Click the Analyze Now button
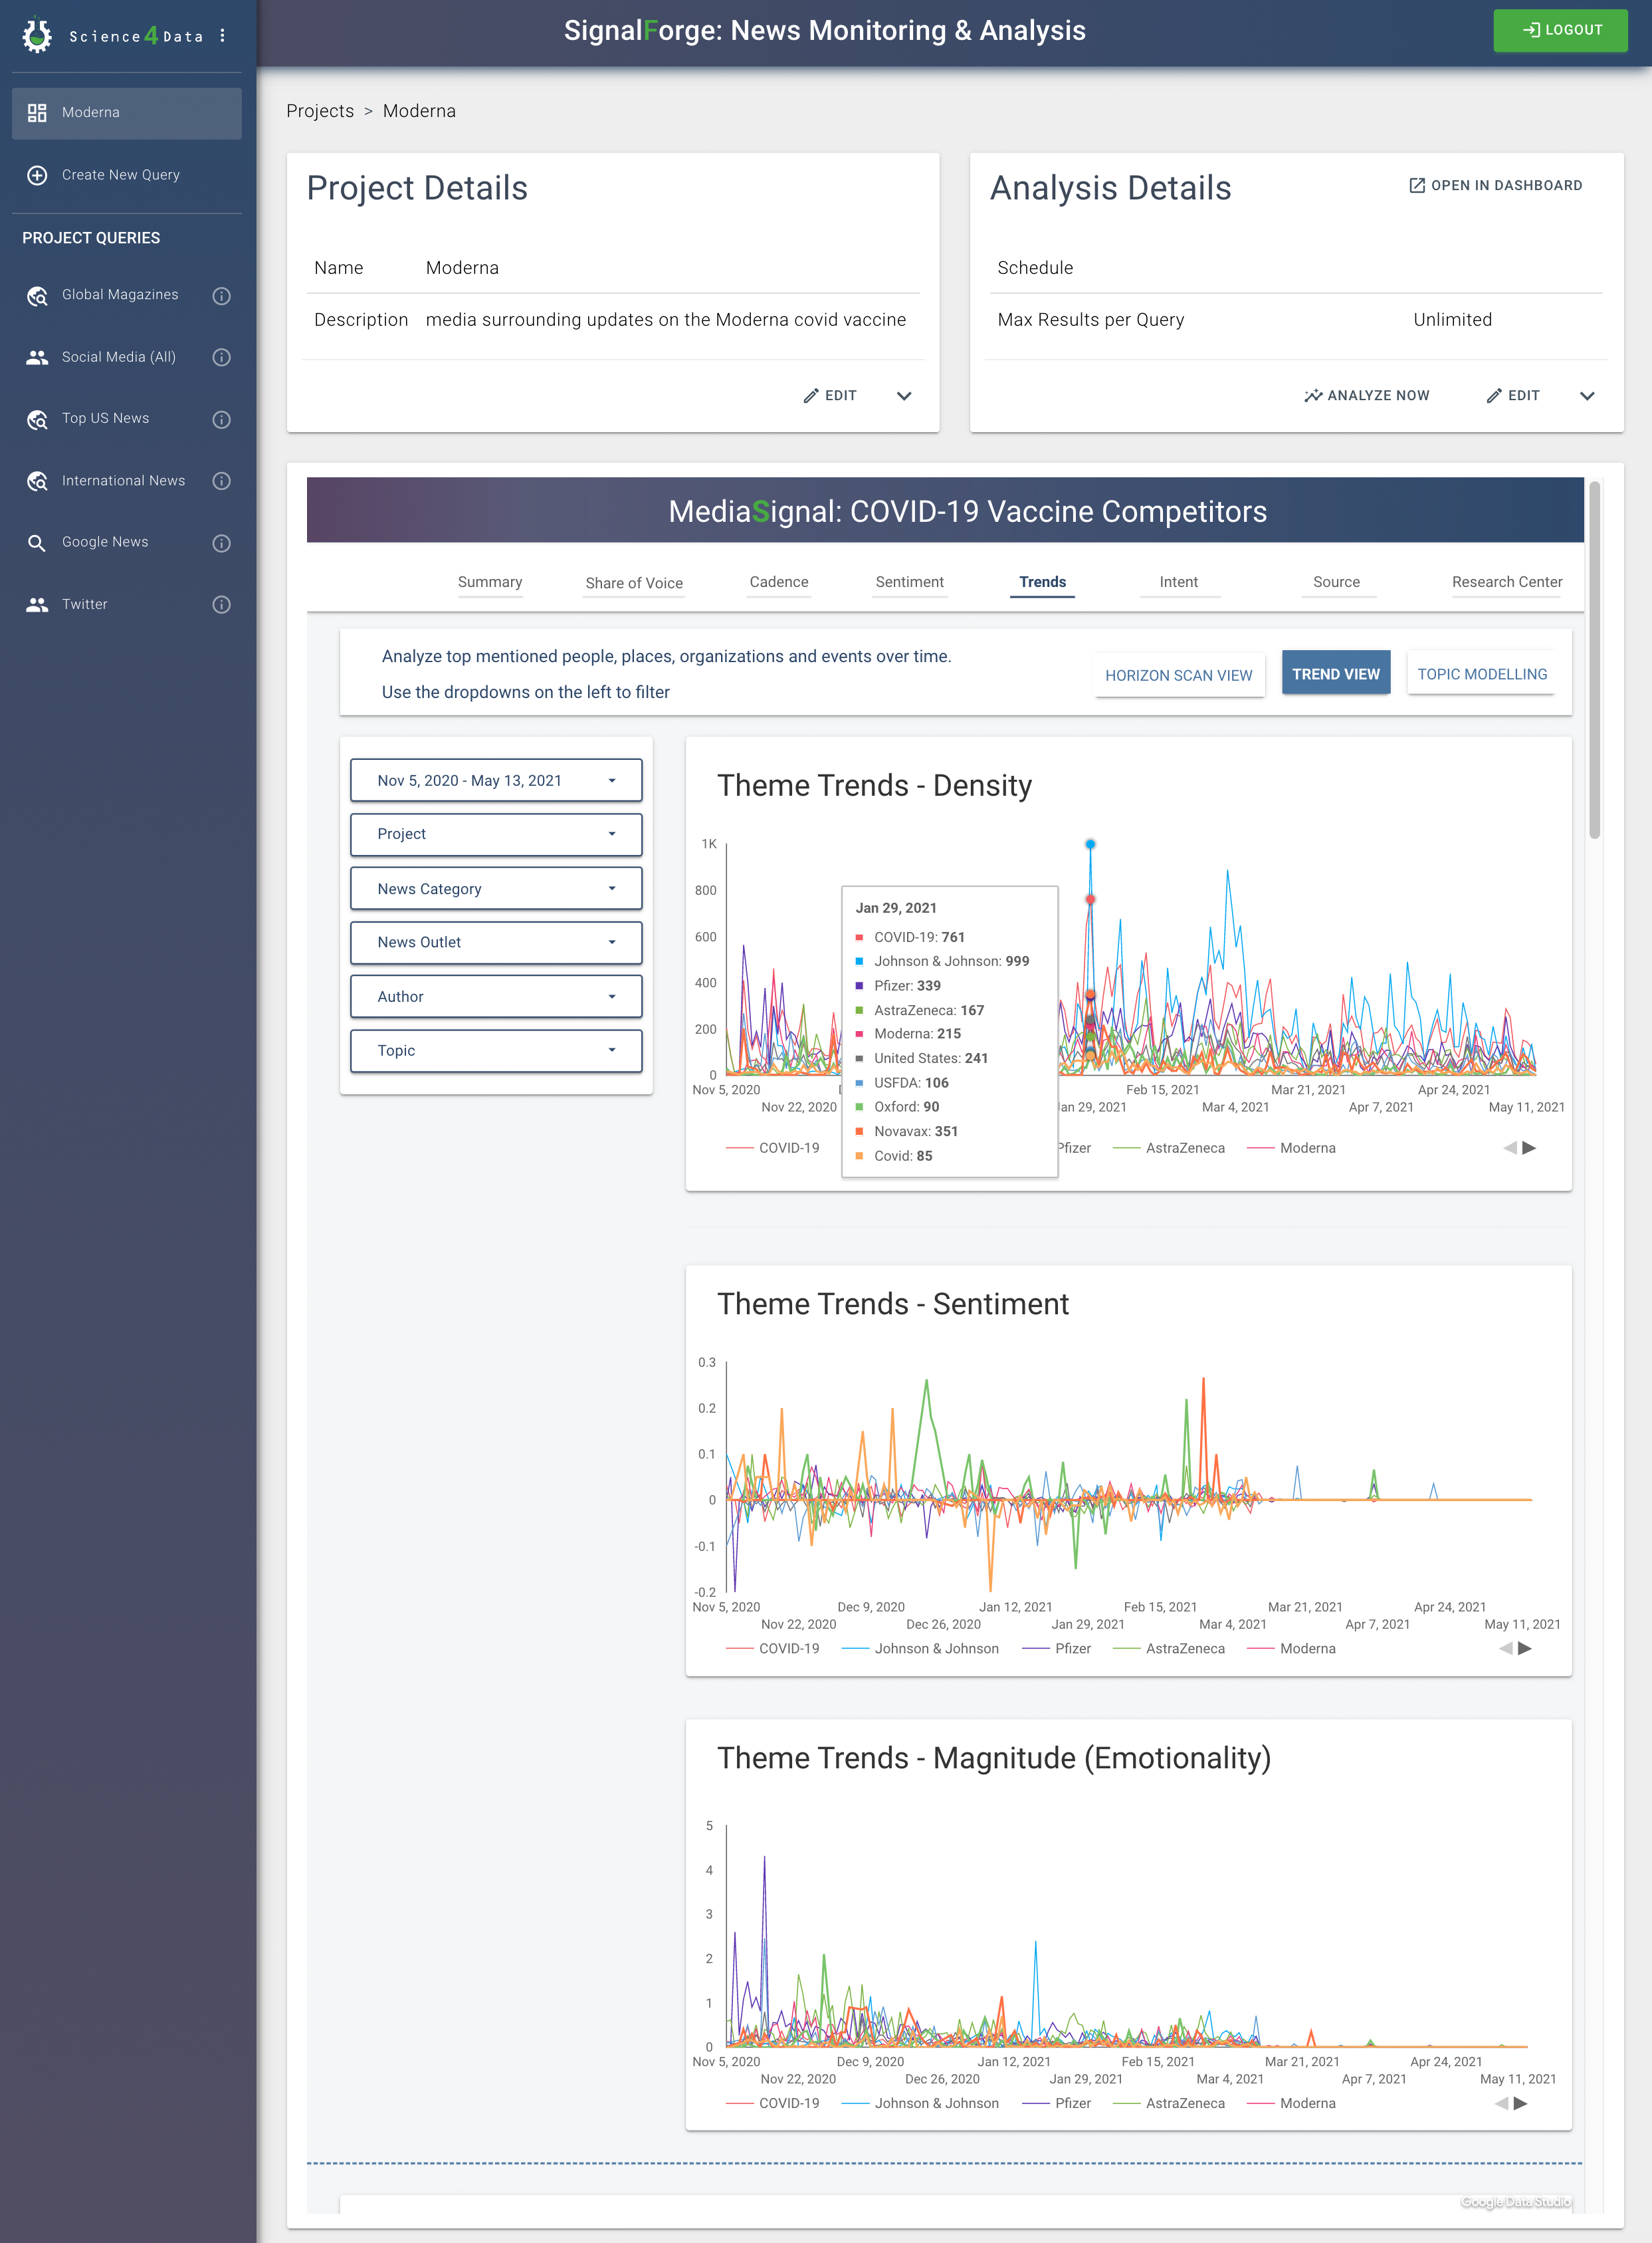This screenshot has width=1652, height=2243. pos(1366,396)
